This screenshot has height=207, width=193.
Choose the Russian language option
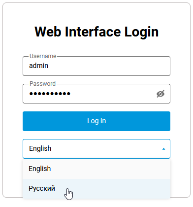tap(96, 189)
